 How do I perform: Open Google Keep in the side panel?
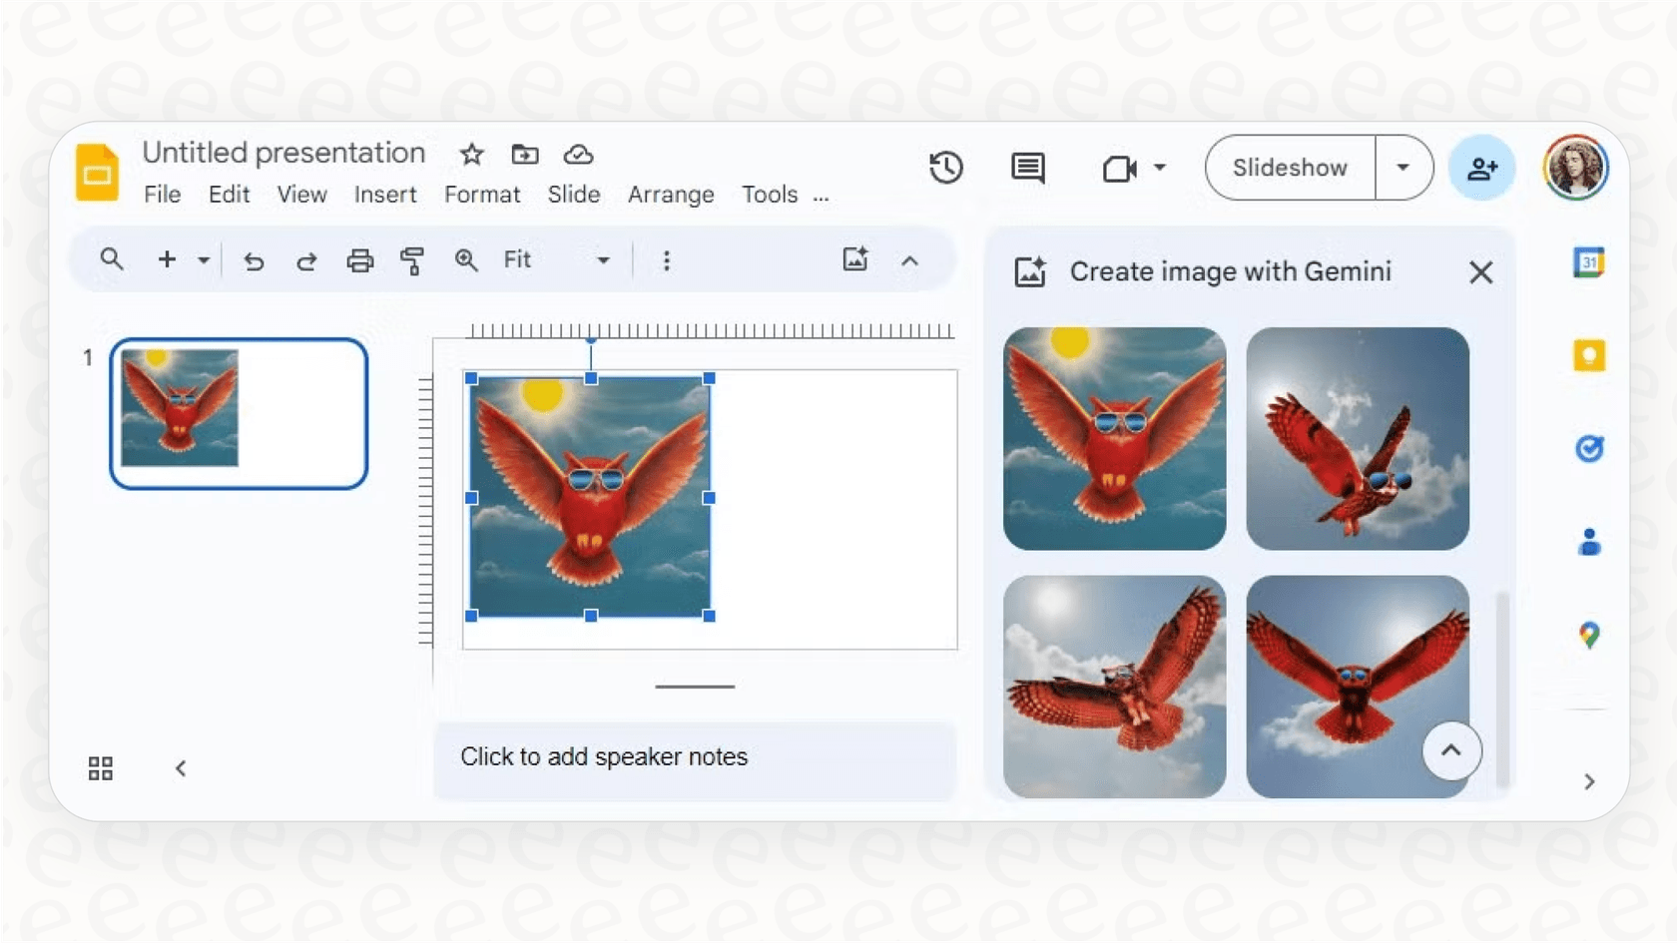[1589, 355]
